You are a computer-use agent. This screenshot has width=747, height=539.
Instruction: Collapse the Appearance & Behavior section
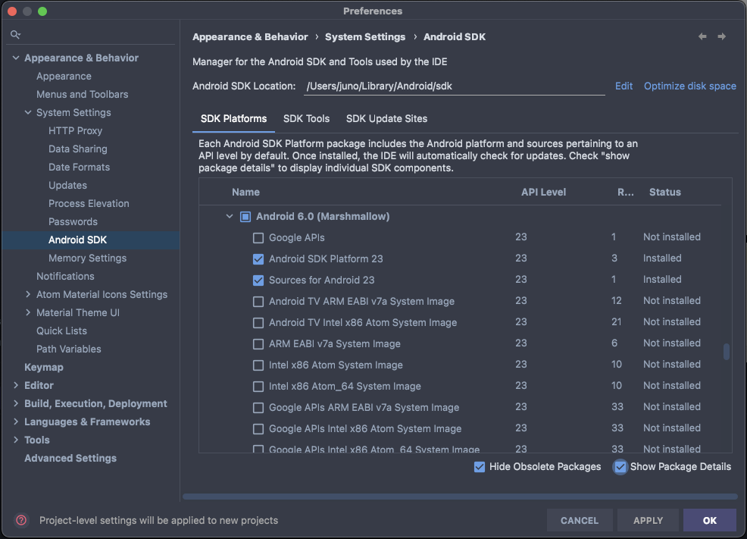click(16, 58)
